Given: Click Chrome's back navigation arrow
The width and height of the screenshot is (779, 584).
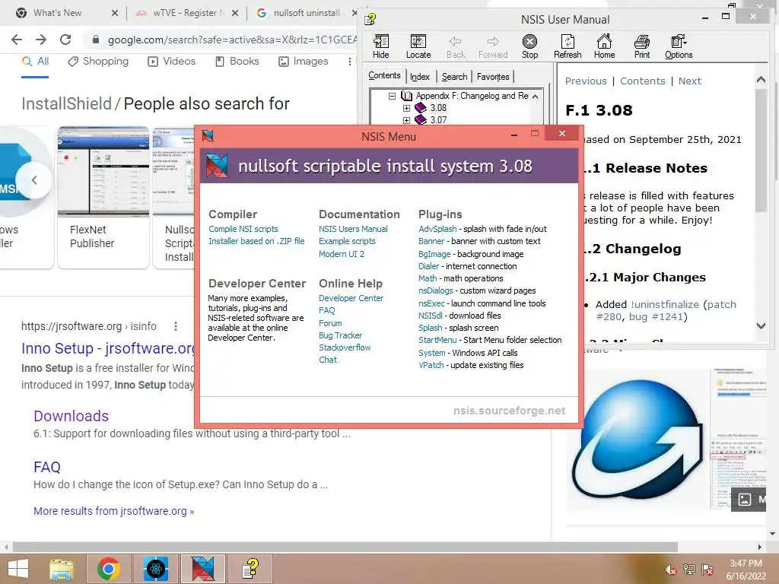Looking at the screenshot, I should click(x=17, y=40).
